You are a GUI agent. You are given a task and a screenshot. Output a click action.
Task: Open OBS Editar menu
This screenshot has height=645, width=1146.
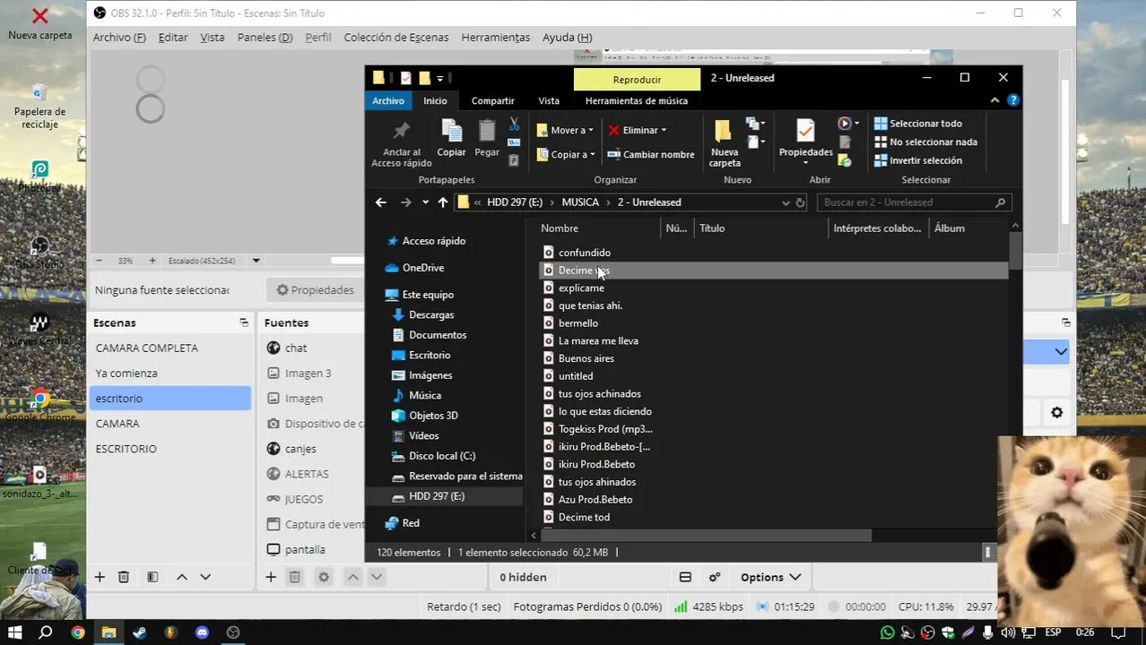pyautogui.click(x=173, y=38)
